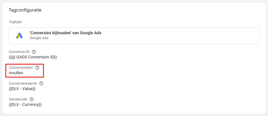Viewport: 268px width, 116px height.
Task: Click the {{@ GADS Conversion ID}} value
Action: (x=33, y=57)
